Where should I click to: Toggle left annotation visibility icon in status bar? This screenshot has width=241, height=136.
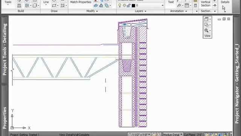154,134
